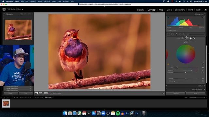Switch to the Map module
The width and height of the screenshot is (209, 117).
point(161,10)
